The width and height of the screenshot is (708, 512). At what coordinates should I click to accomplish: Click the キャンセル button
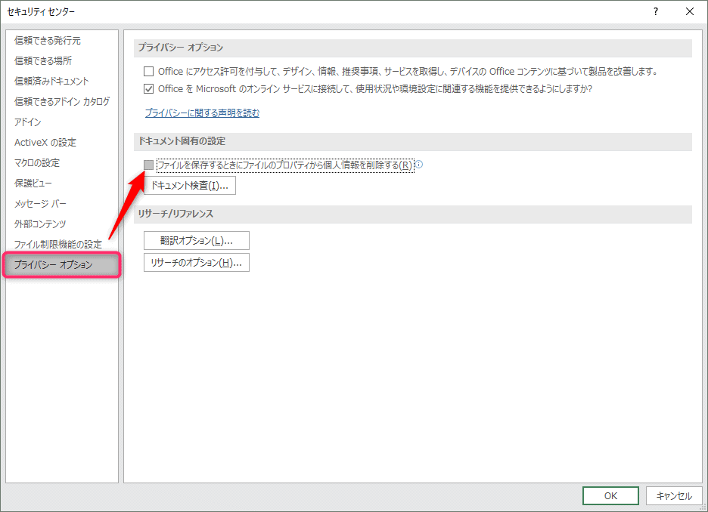tap(674, 496)
